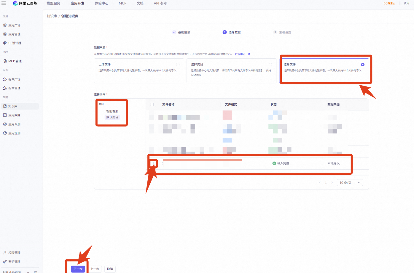Open the MCP top menu
The image size is (414, 273).
[122, 3]
